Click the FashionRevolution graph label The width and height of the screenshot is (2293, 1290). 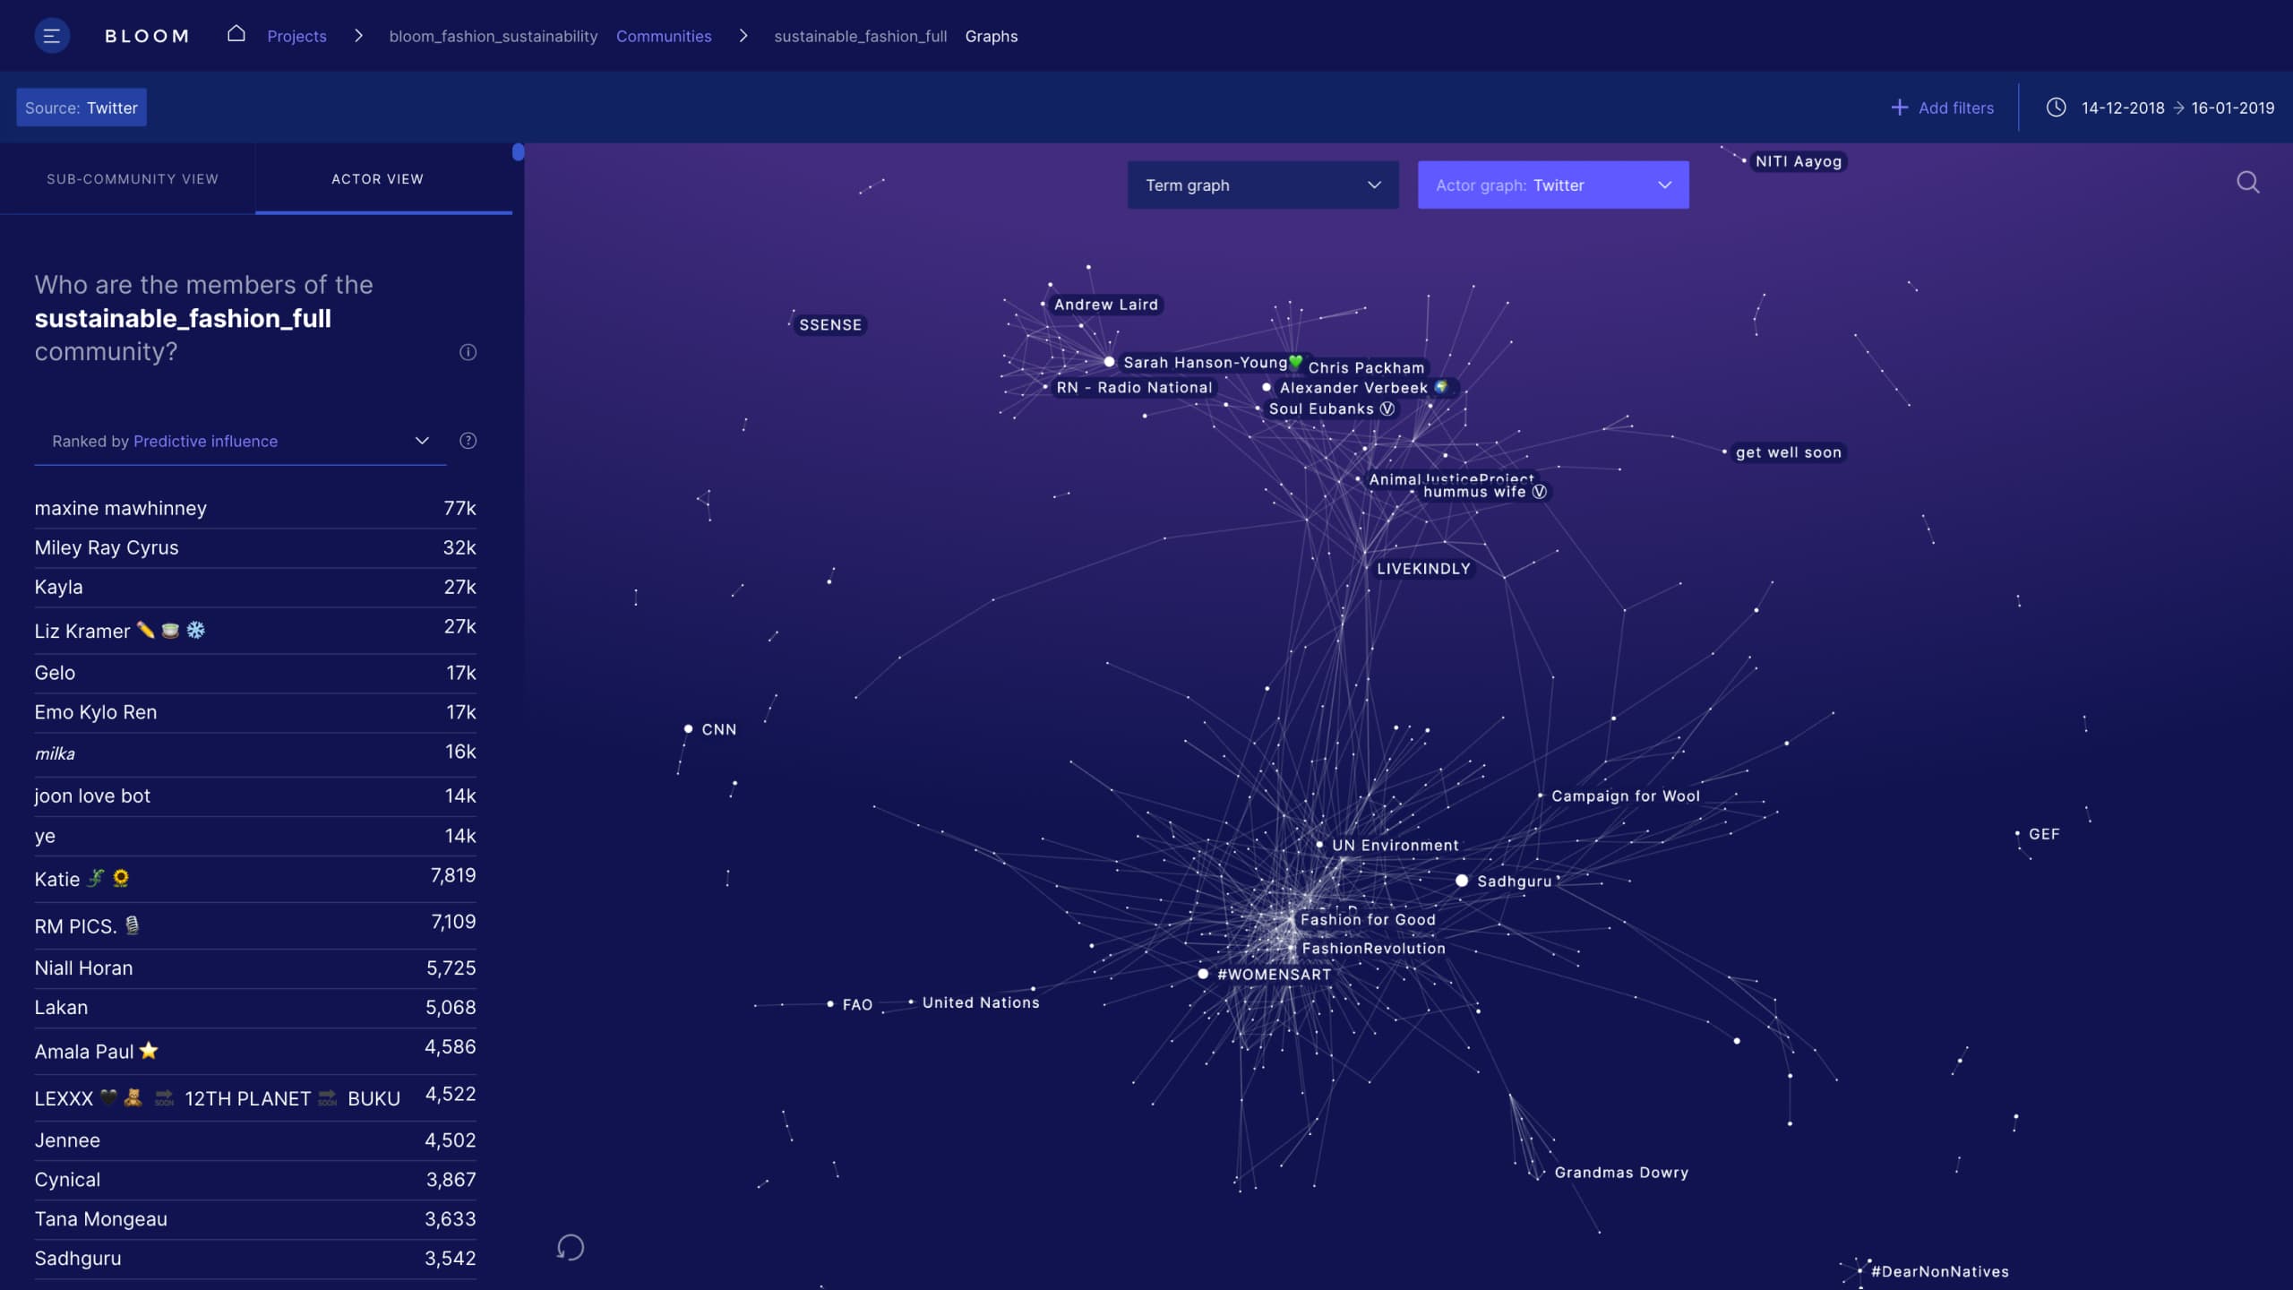(x=1373, y=949)
